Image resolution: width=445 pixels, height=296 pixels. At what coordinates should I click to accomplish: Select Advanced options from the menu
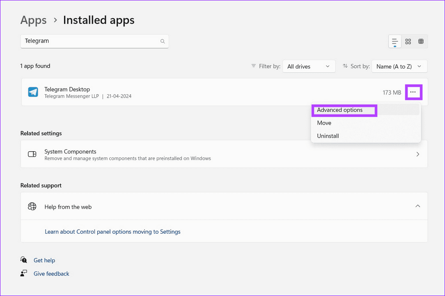344,110
